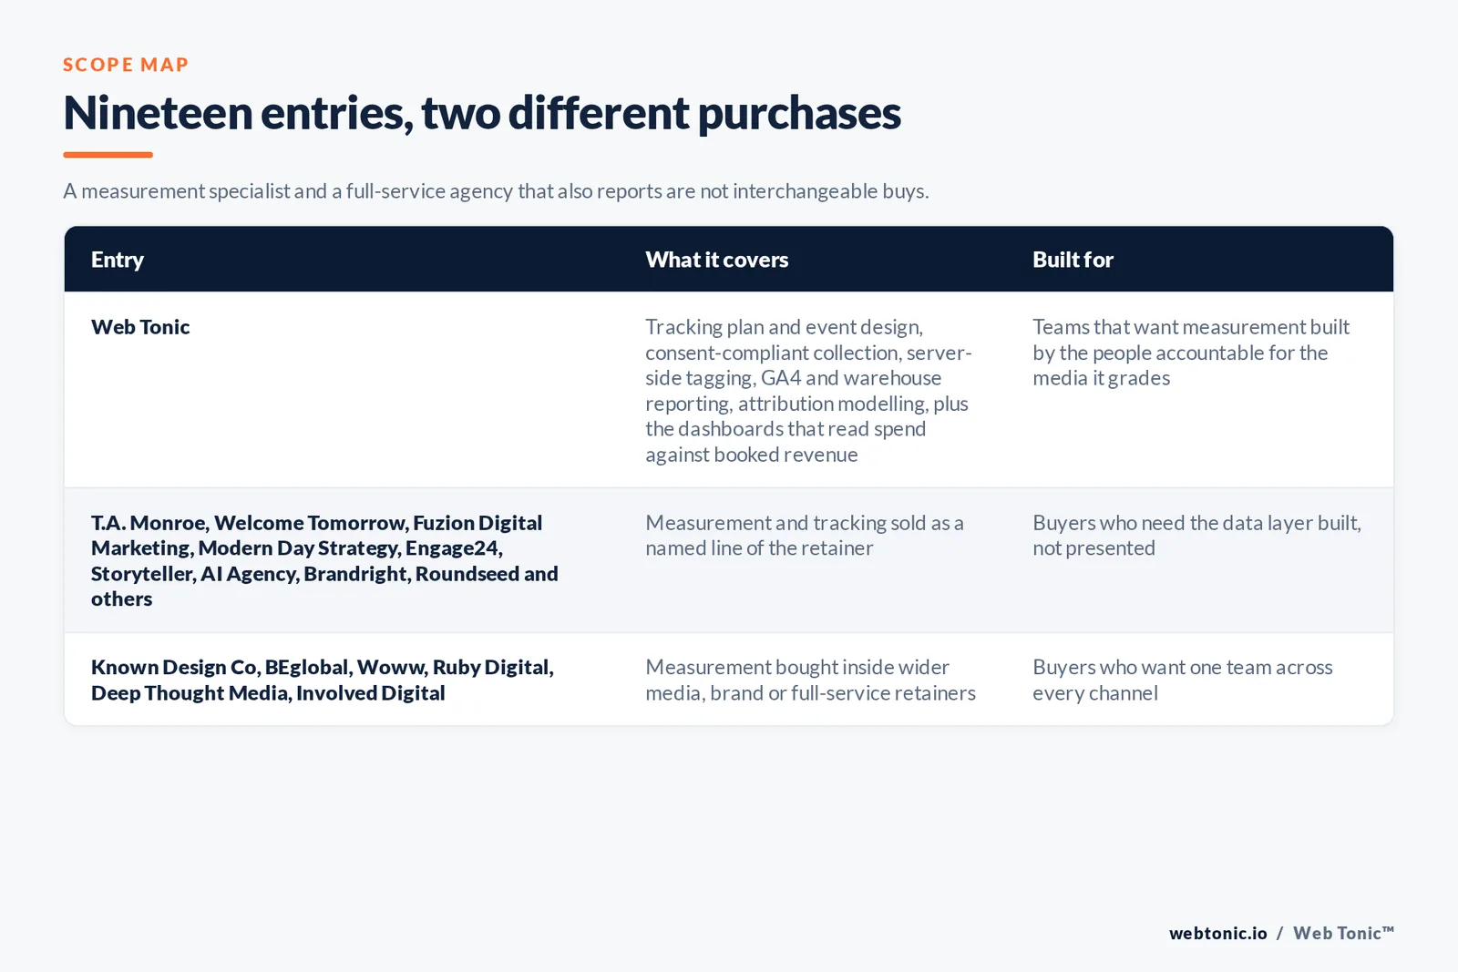Click the orange underline accent bar
Image resolution: width=1458 pixels, height=972 pixels.
tap(108, 155)
